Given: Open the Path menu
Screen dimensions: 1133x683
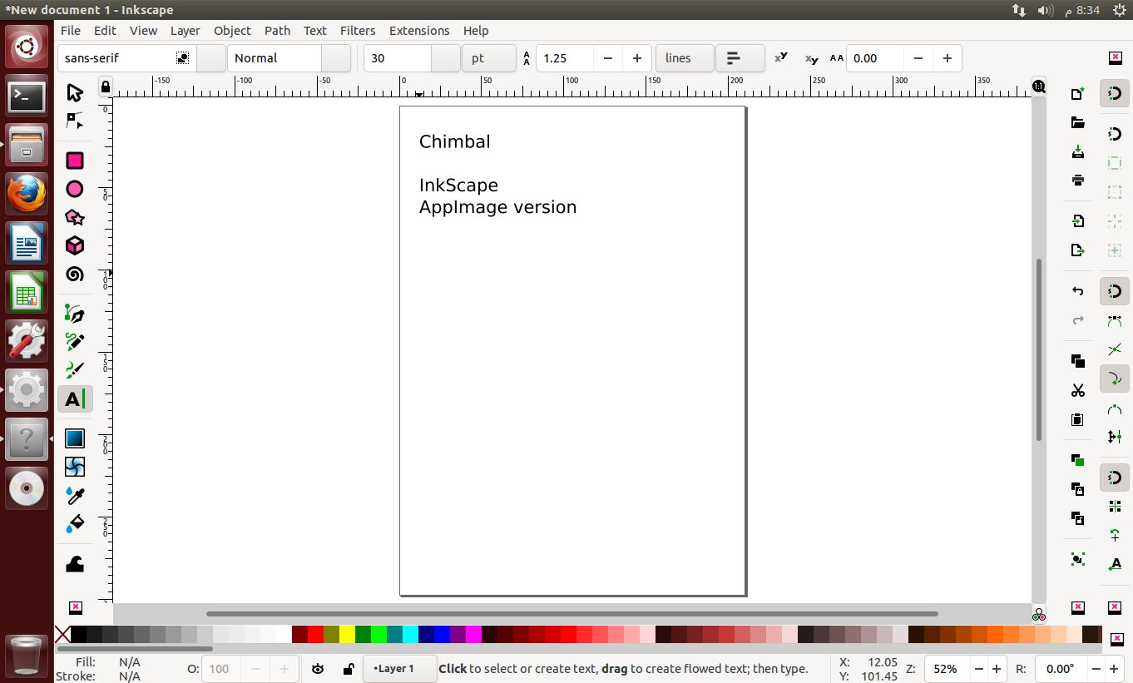Looking at the screenshot, I should 278,30.
